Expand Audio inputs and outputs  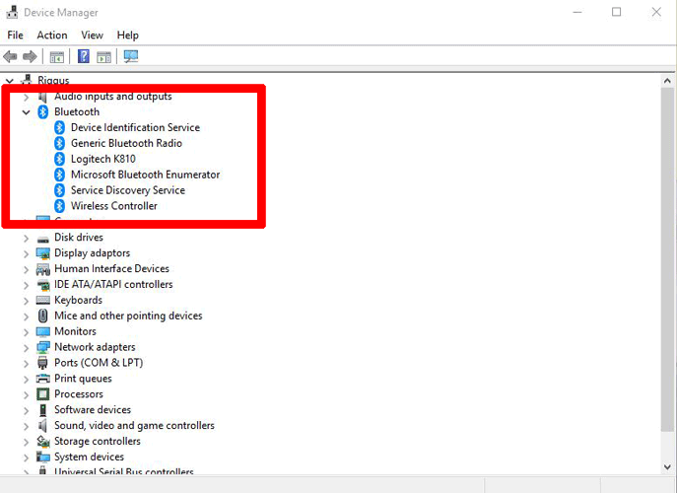click(x=27, y=98)
